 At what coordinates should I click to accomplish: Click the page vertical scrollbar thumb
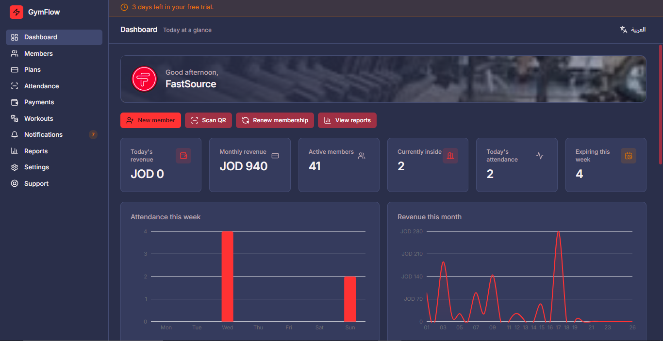pos(661,104)
